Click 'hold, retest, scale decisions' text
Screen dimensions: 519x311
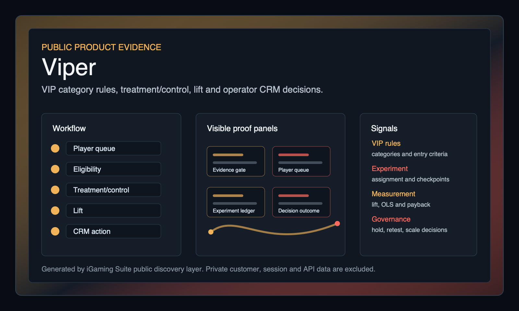[x=409, y=230]
